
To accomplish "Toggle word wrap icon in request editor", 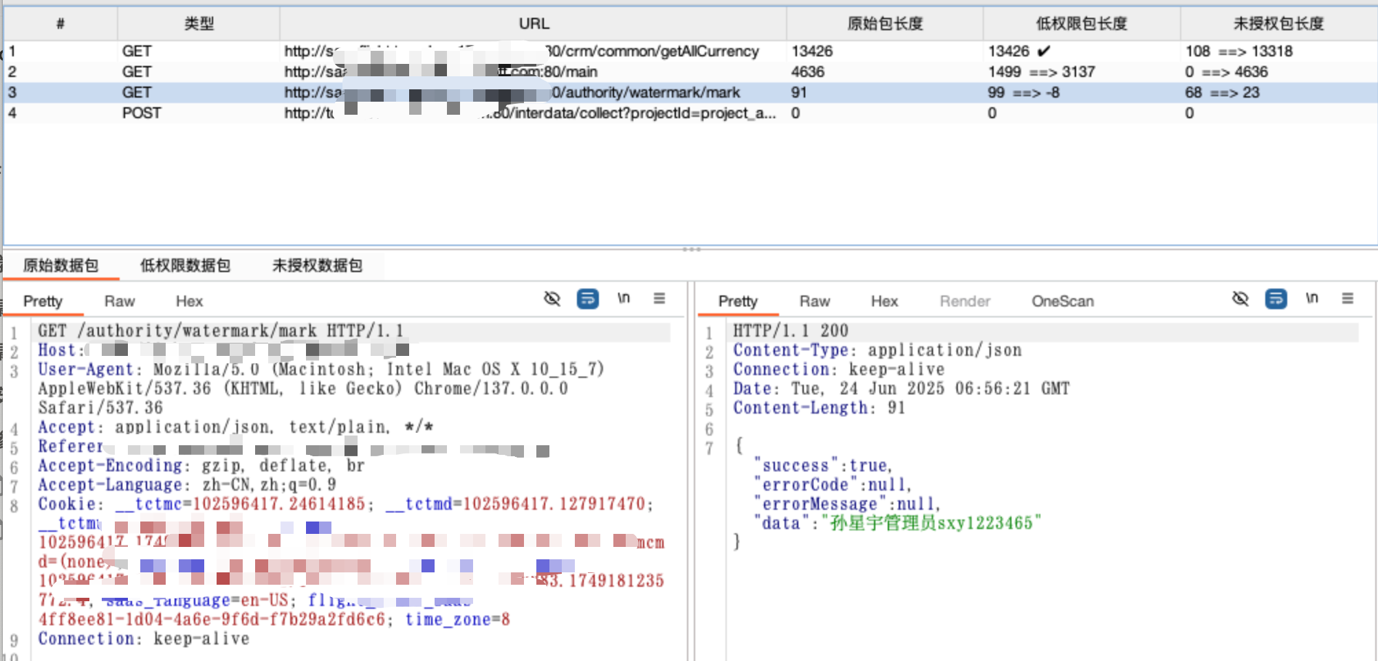I will (x=587, y=299).
